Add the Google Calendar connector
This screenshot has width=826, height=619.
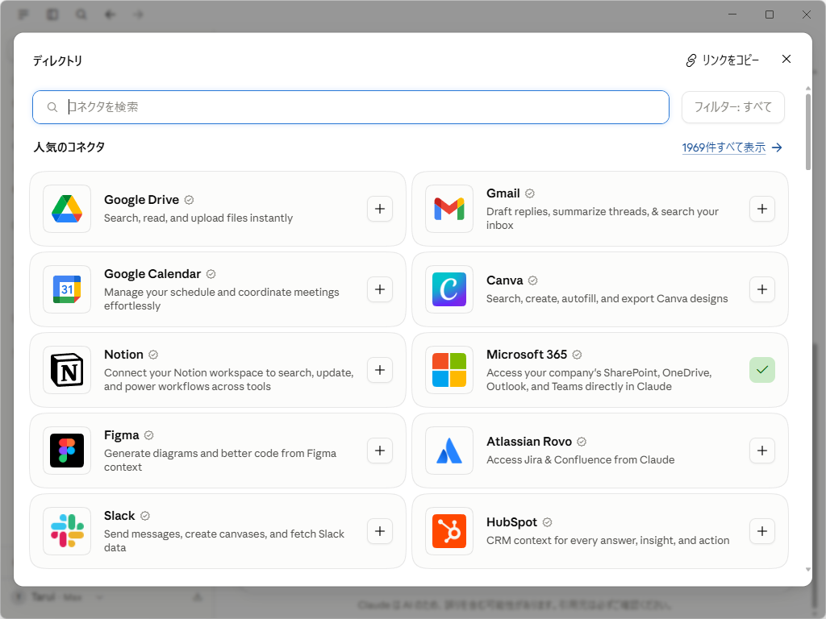tap(380, 289)
